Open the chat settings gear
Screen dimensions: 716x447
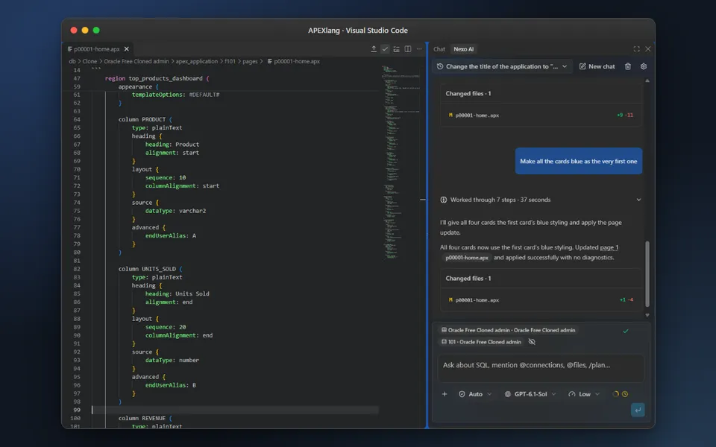coord(644,66)
